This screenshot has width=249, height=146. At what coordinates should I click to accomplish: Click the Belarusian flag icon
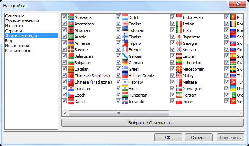tap(71, 56)
